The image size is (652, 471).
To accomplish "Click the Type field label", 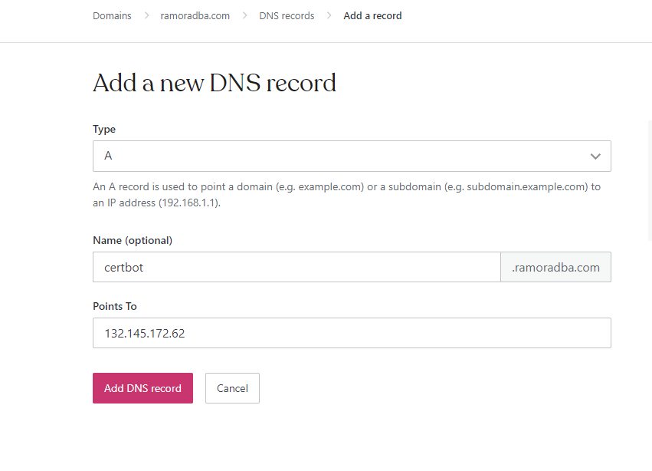I will 104,130.
